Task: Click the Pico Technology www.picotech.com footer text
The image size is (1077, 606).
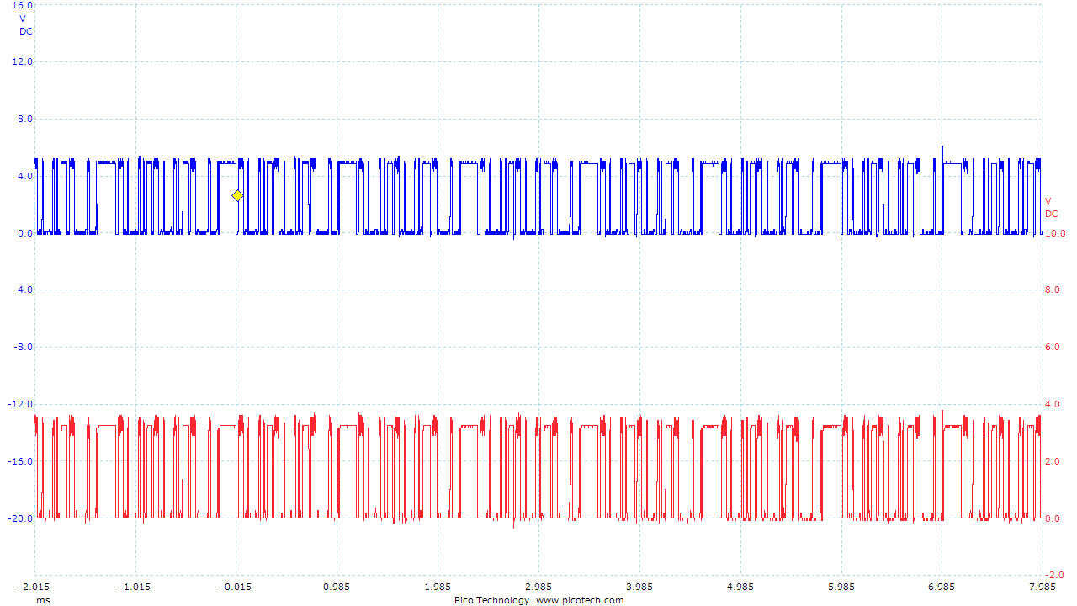Action: point(538,600)
